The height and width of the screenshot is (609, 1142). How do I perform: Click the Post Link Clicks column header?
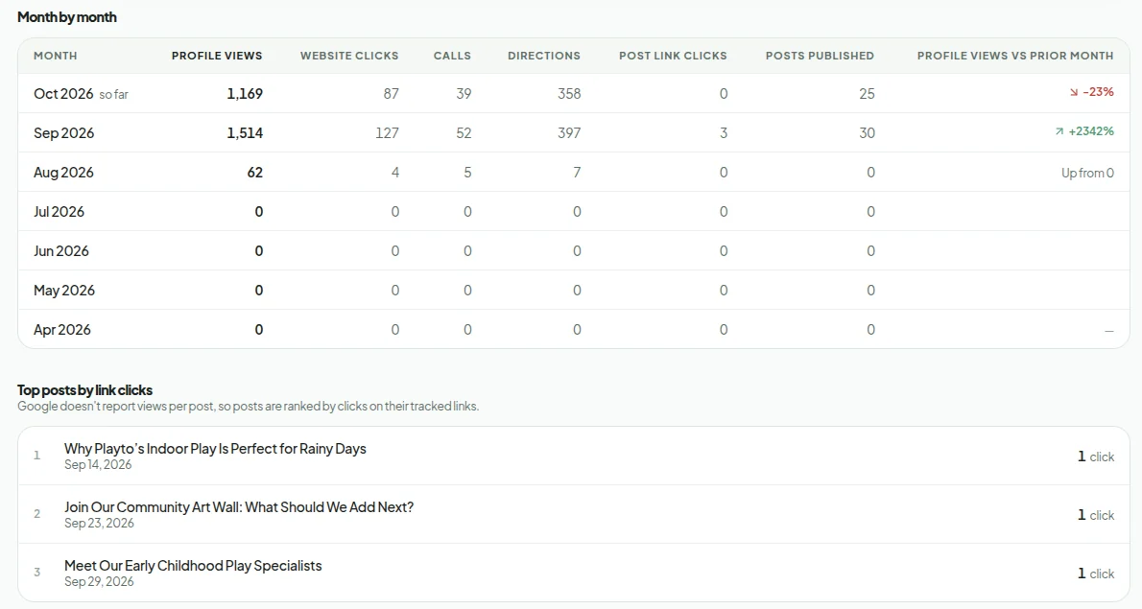(x=673, y=56)
